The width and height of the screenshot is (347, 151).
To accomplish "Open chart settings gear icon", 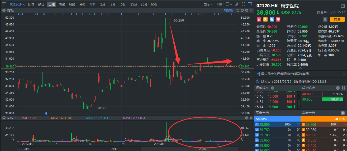I will pyautogui.click(x=251, y=10).
